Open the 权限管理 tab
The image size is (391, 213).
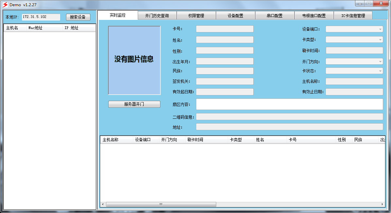(196, 16)
